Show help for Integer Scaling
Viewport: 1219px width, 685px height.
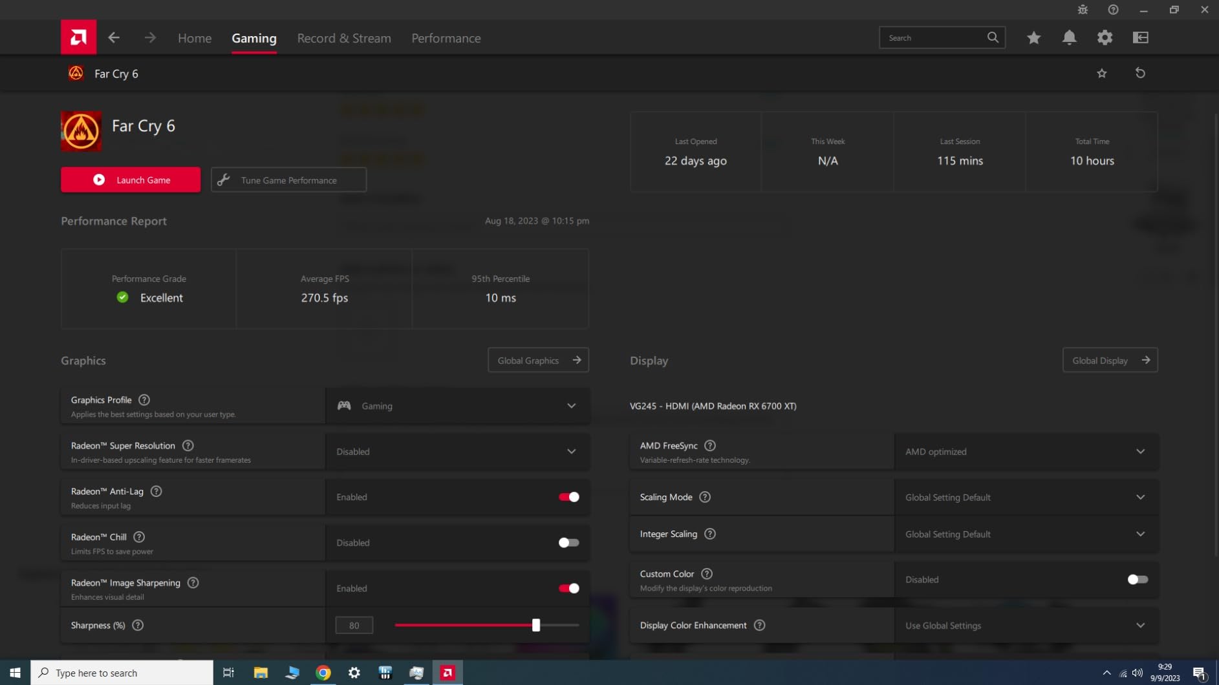pos(709,534)
